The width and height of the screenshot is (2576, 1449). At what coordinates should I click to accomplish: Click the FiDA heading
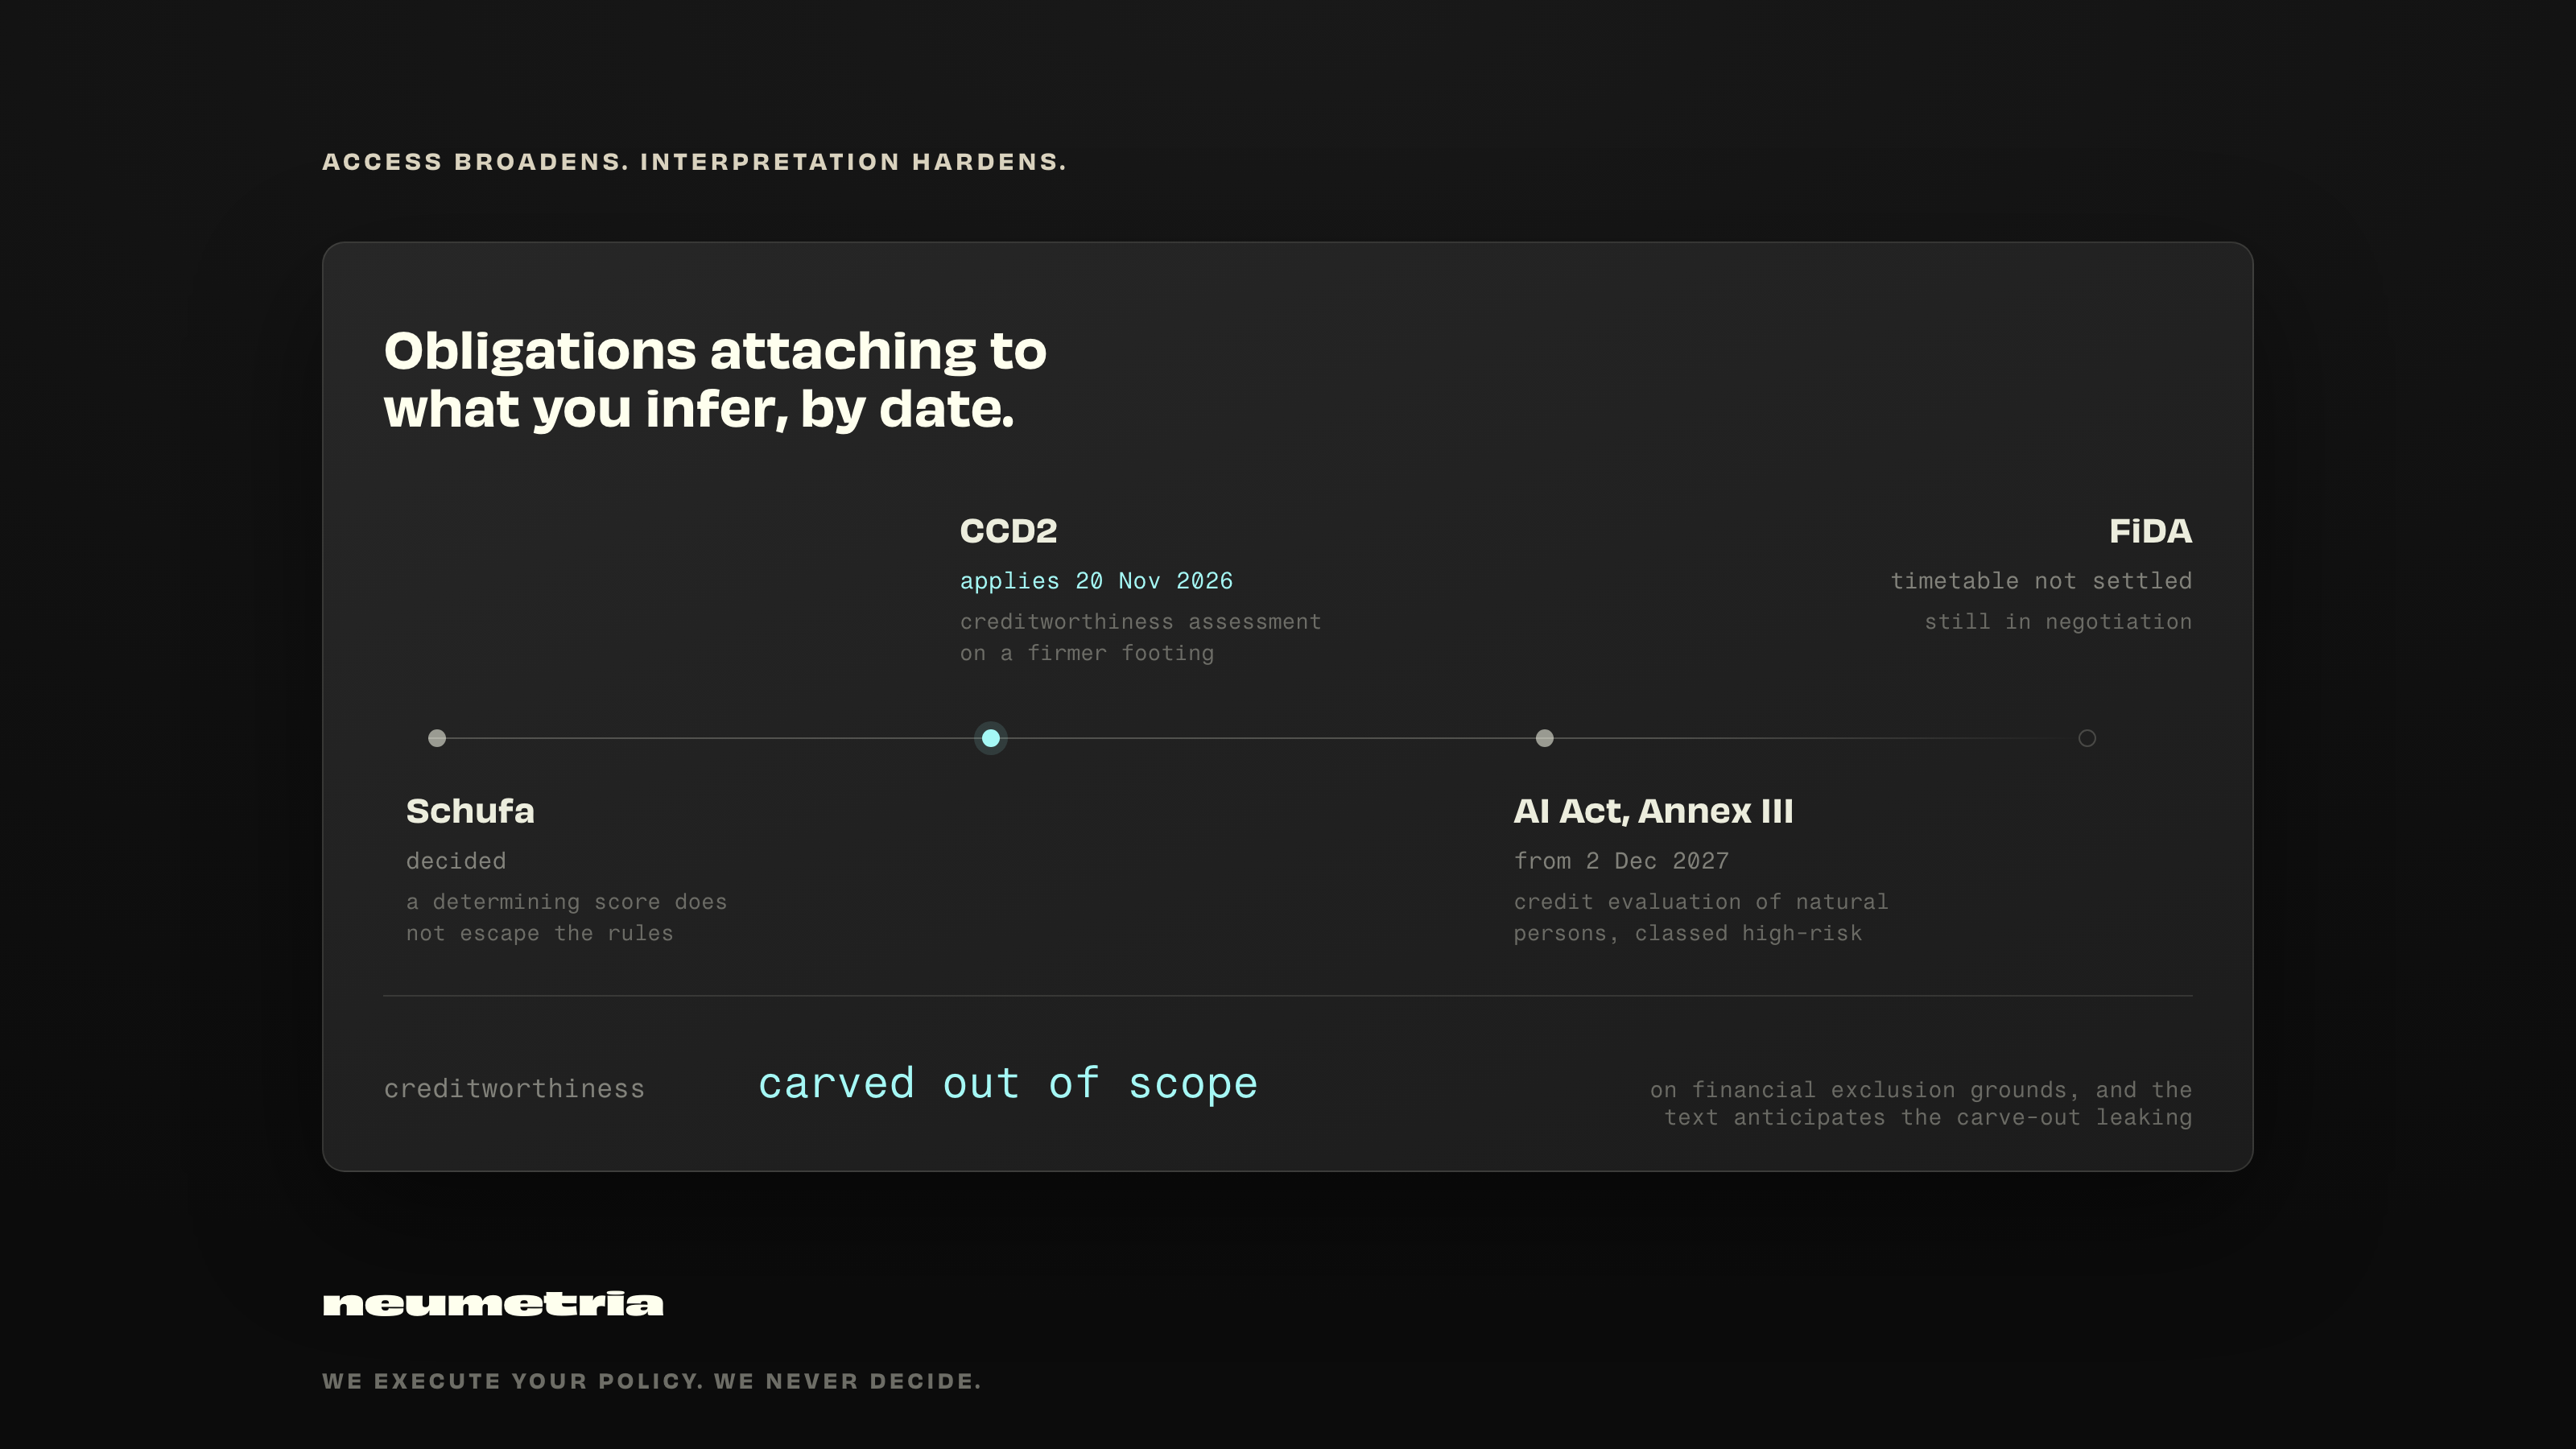click(x=2150, y=531)
